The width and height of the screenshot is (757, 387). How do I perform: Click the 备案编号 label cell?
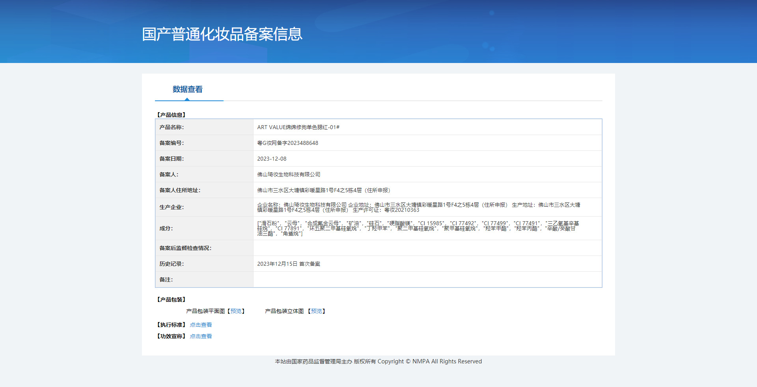pyautogui.click(x=204, y=143)
